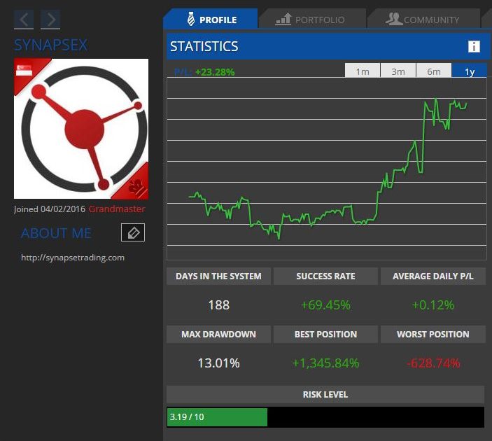
Task: Edit About Me with pencil icon
Action: coord(133,233)
